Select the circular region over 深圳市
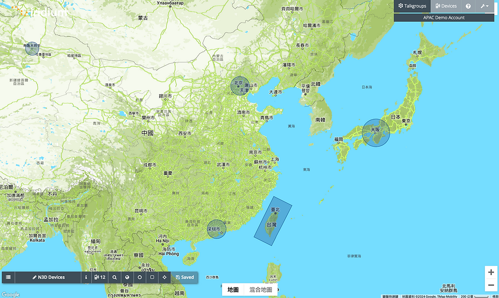The image size is (499, 298). coord(217,229)
